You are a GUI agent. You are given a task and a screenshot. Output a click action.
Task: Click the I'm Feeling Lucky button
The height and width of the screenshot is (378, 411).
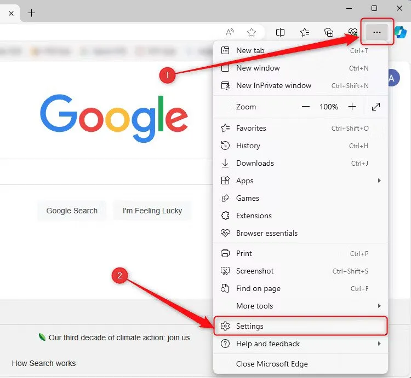click(x=152, y=211)
